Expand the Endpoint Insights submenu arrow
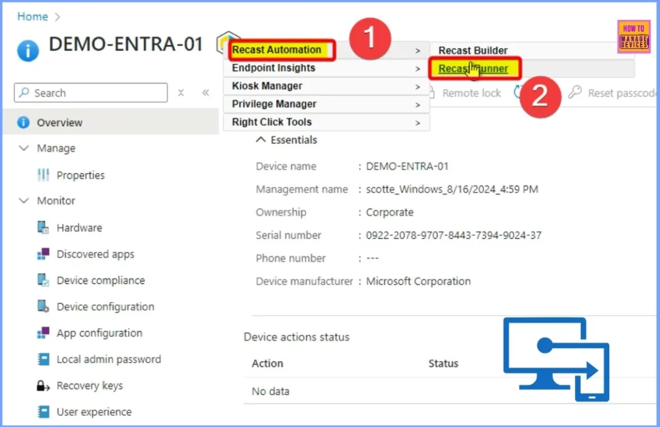This screenshot has height=427, width=660. click(x=418, y=68)
